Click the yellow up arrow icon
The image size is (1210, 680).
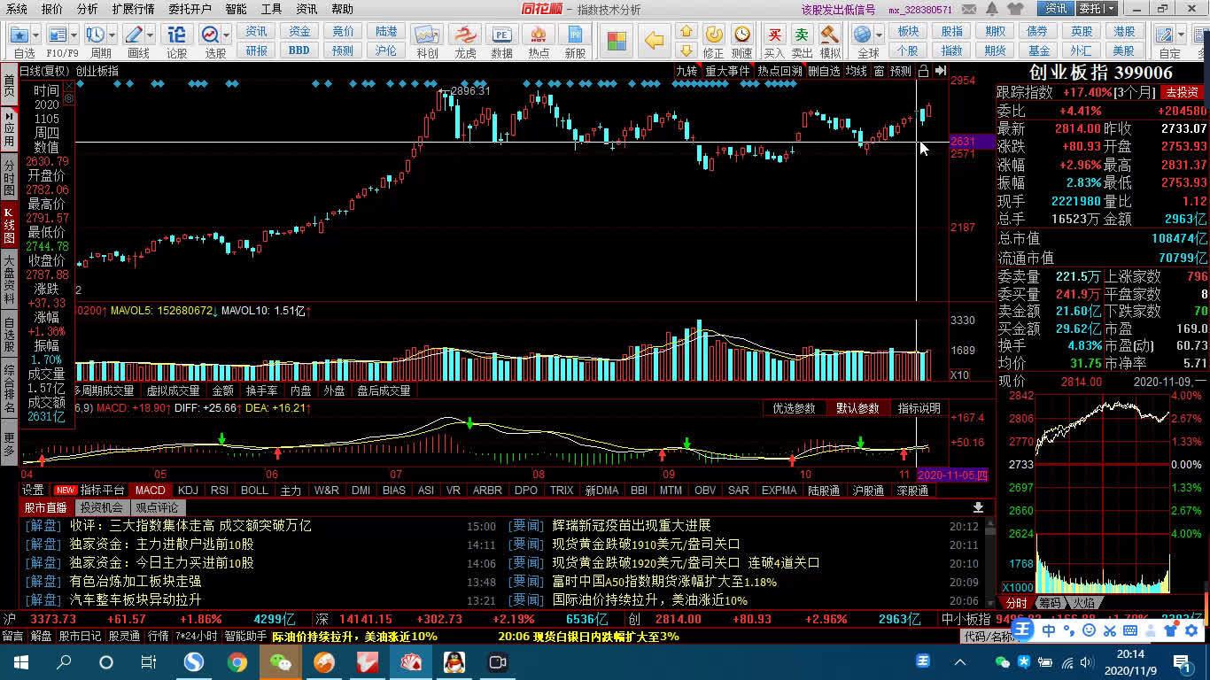(686, 31)
